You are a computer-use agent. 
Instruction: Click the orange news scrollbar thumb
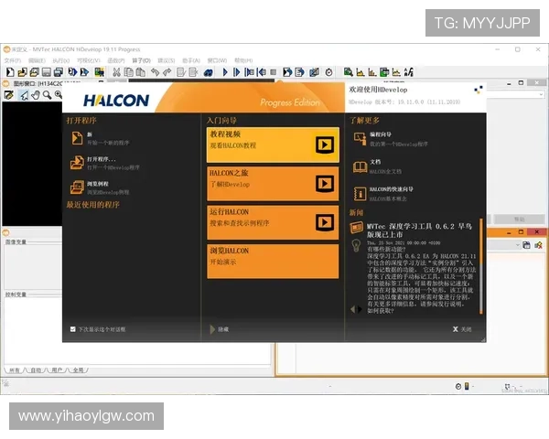481,241
